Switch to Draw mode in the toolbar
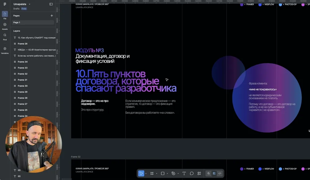The image size is (310, 180). click(x=208, y=173)
